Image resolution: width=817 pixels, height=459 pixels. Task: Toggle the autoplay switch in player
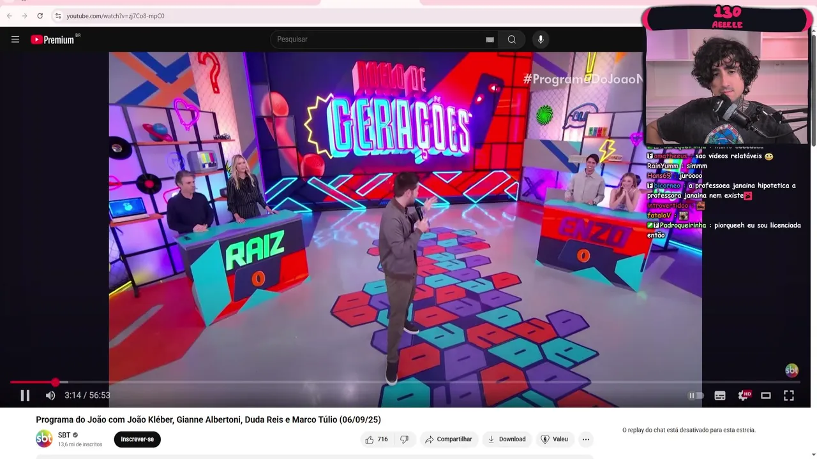[696, 395]
